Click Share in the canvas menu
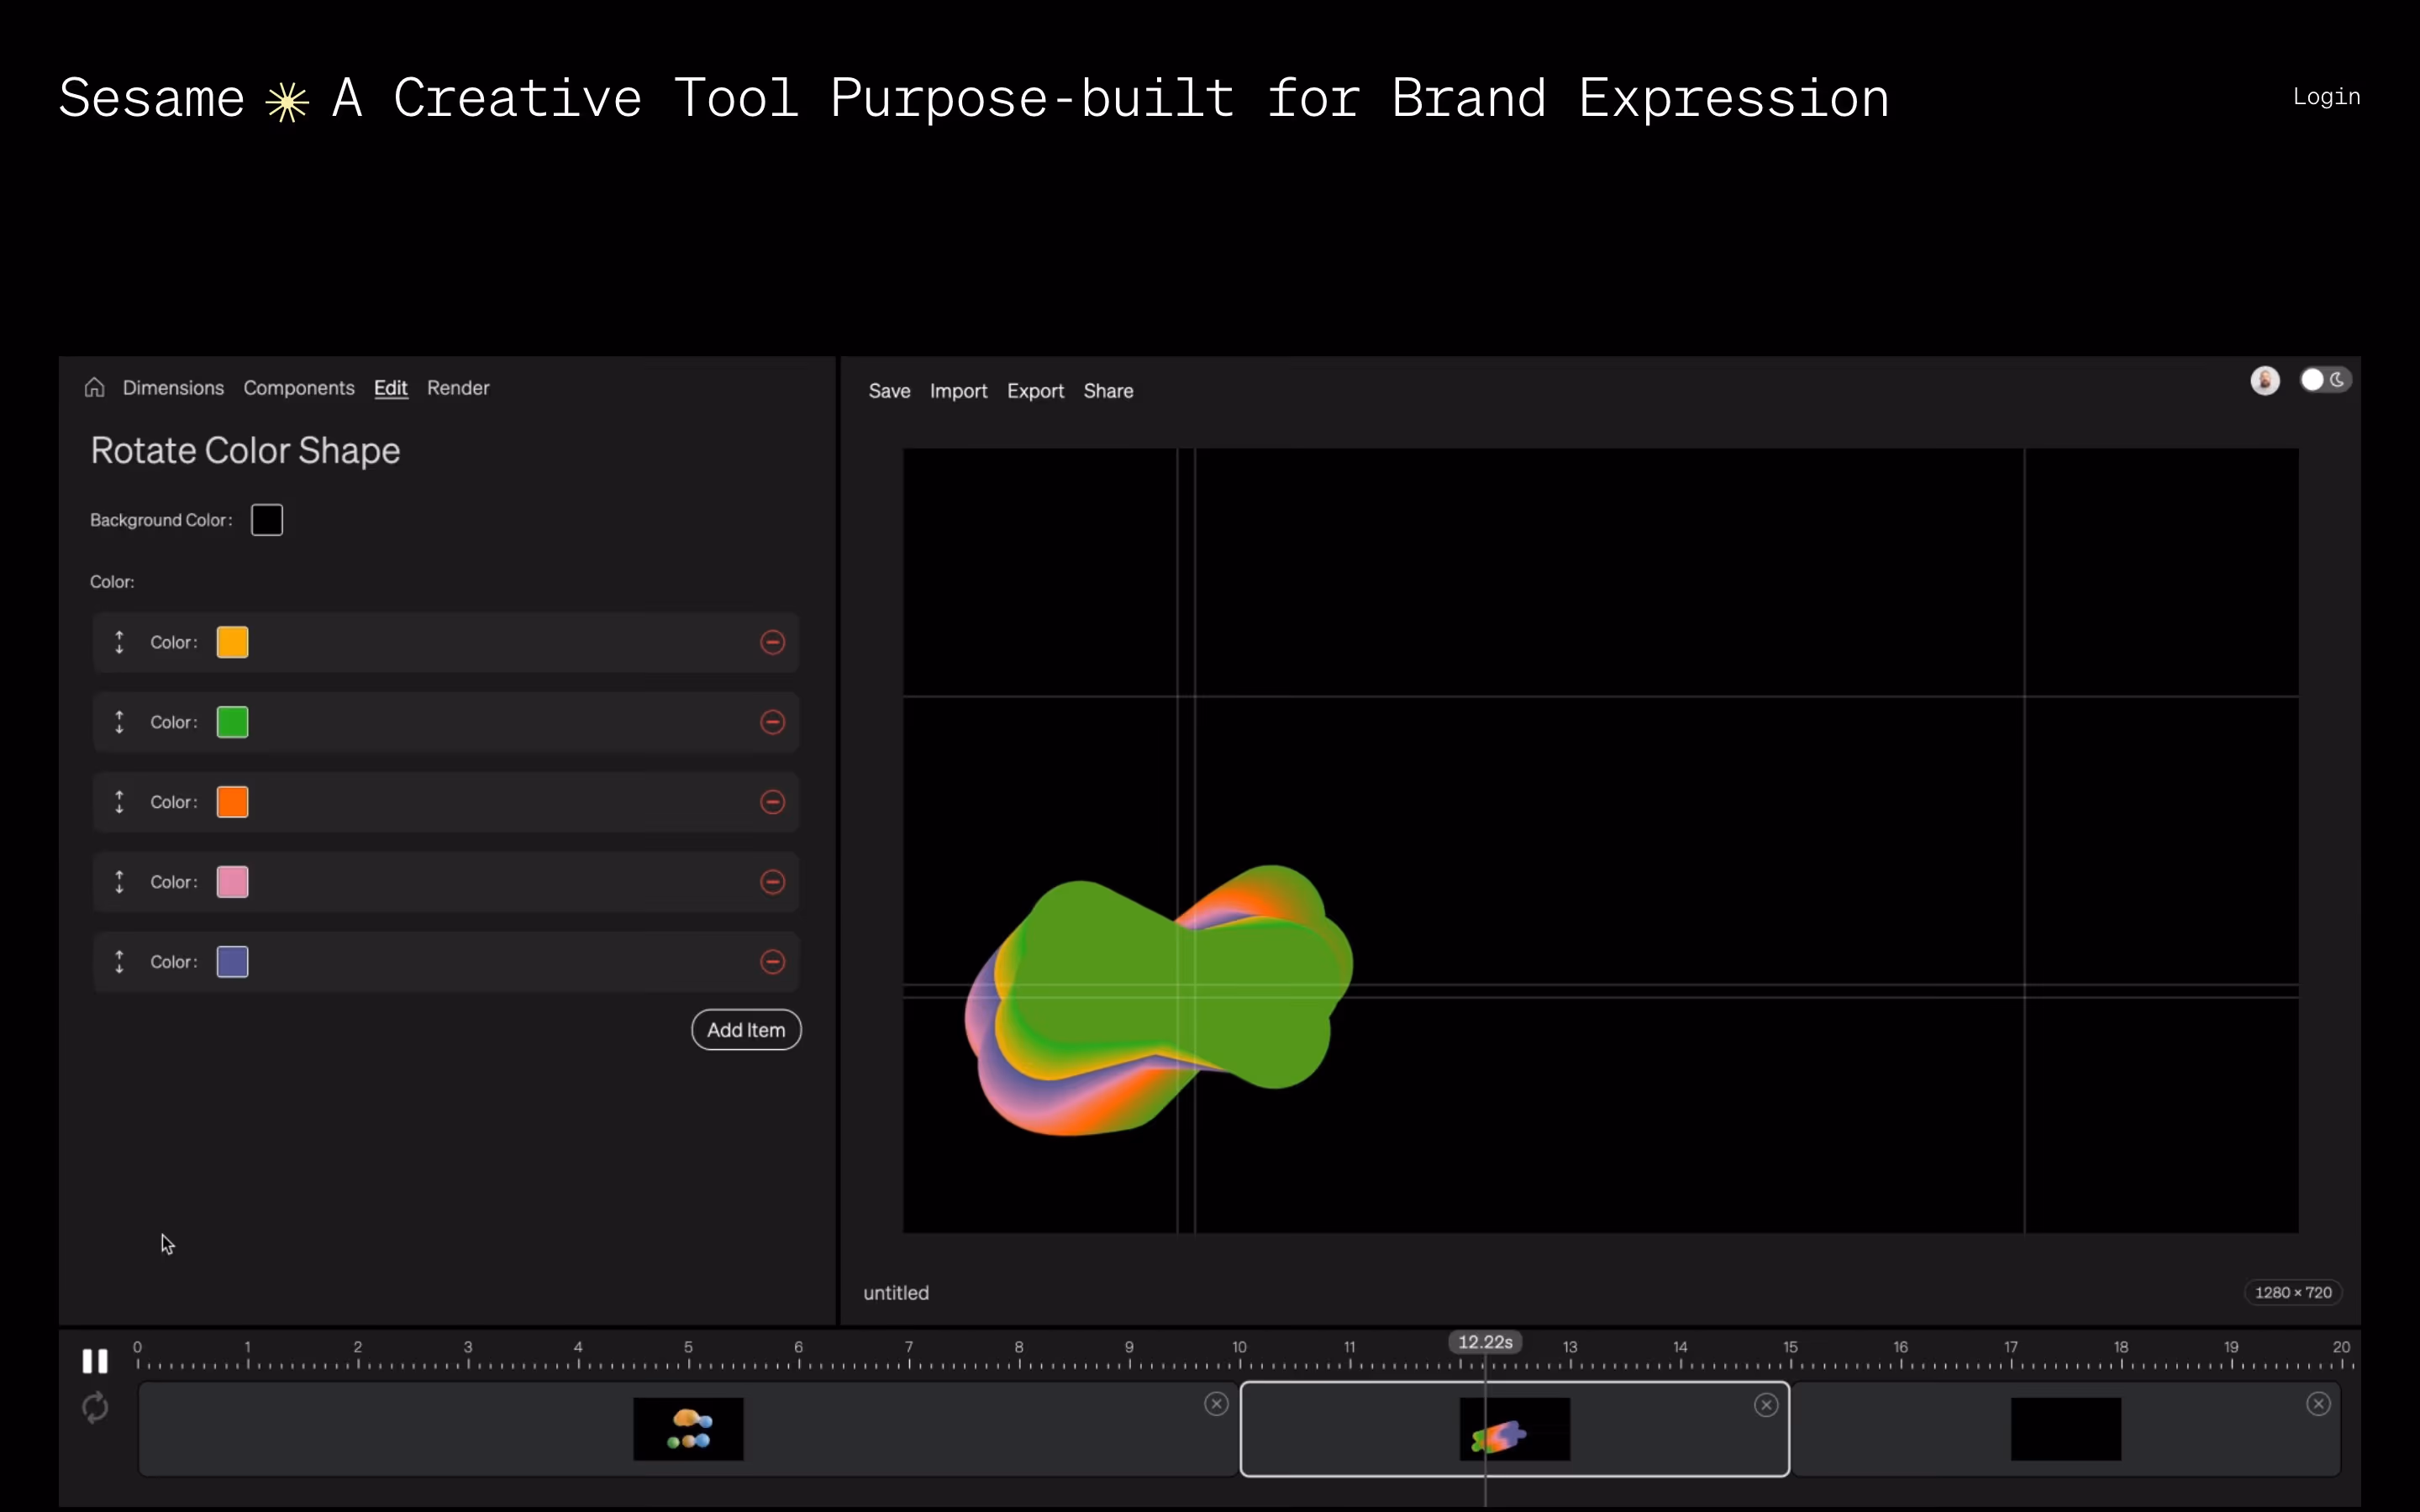Viewport: 2420px width, 1512px height. 1109,391
